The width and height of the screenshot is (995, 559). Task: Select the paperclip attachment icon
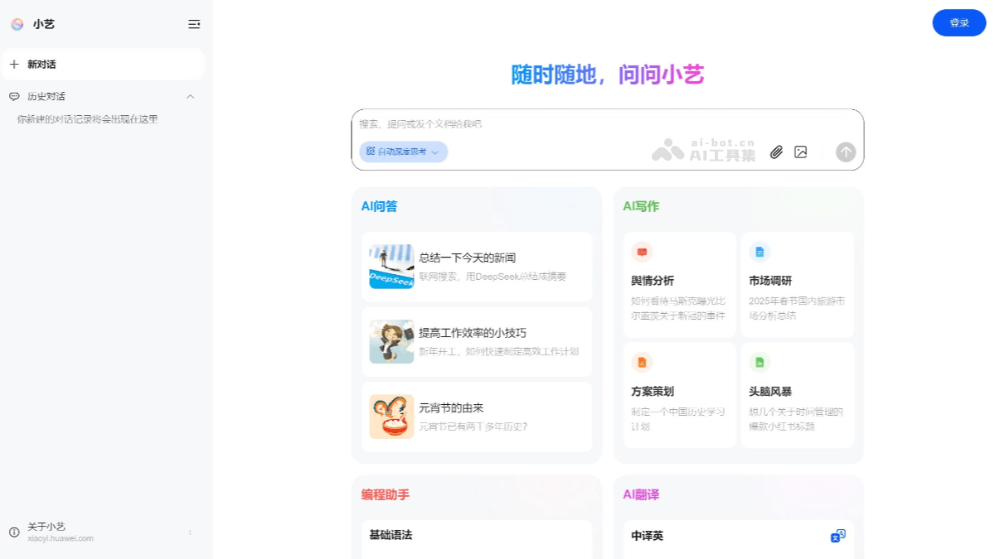(x=777, y=152)
